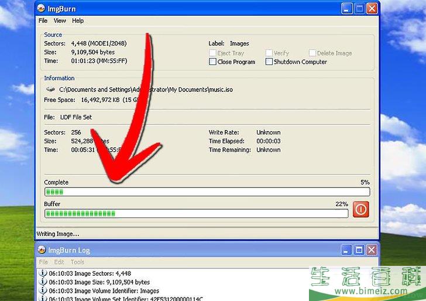The height and width of the screenshot is (301, 426).
Task: Click the source size '9,109,504 bytes' value
Action: tap(93, 52)
